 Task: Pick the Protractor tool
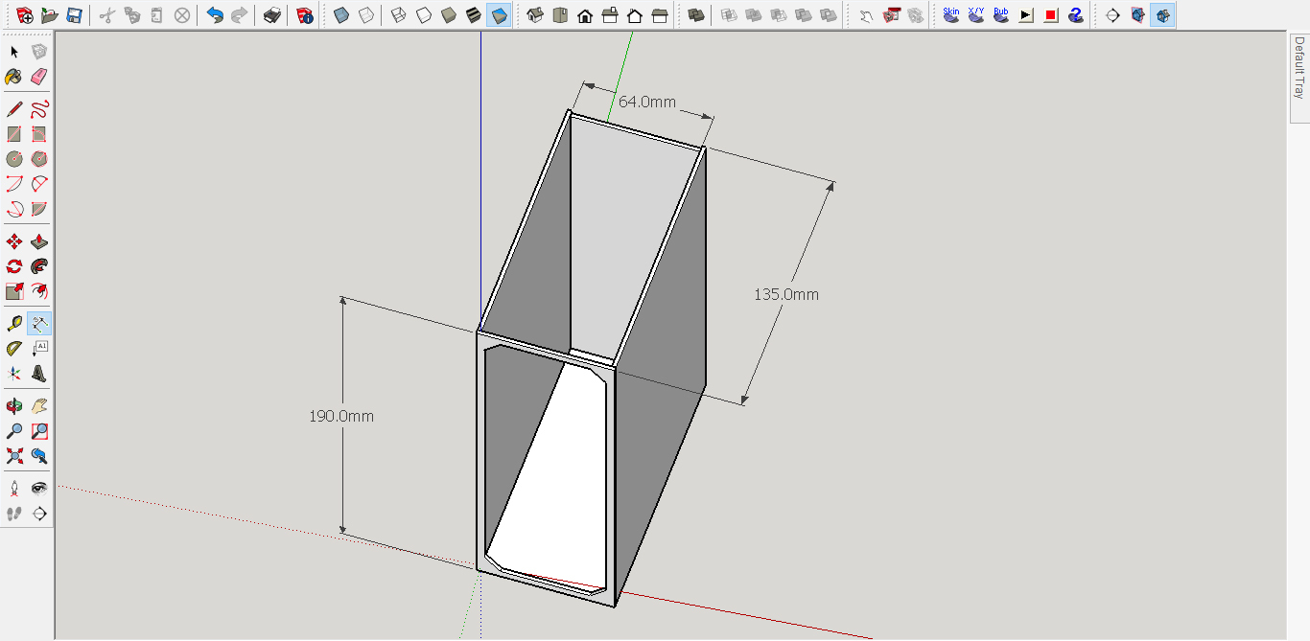pyautogui.click(x=14, y=349)
